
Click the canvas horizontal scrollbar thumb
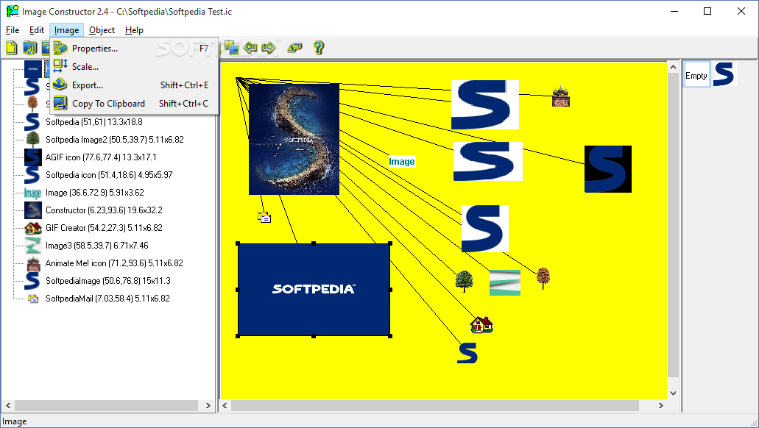click(434, 405)
